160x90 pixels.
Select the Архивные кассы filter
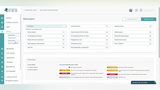coord(133,26)
